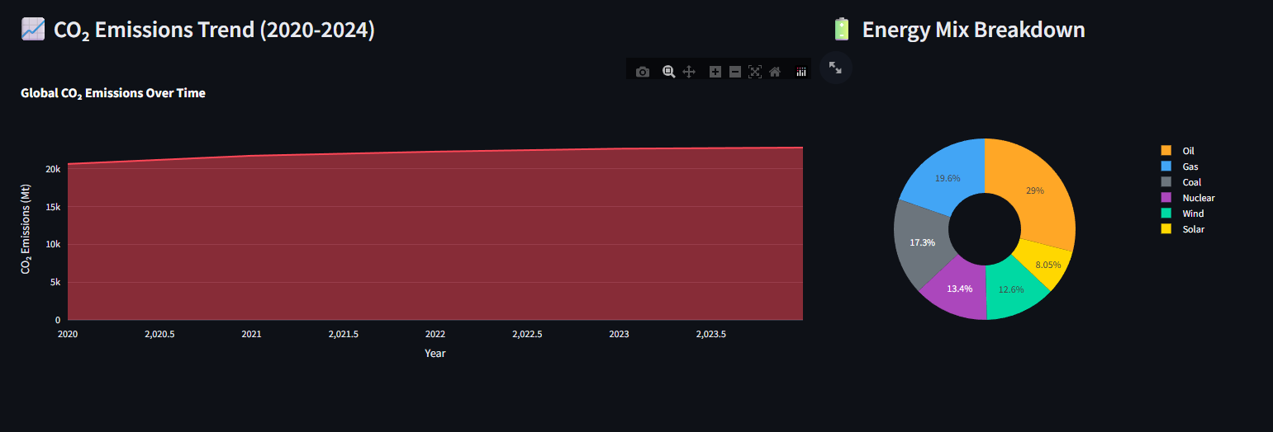Click the Zoom In plus button
Image resolution: width=1273 pixels, height=432 pixels.
click(x=715, y=72)
